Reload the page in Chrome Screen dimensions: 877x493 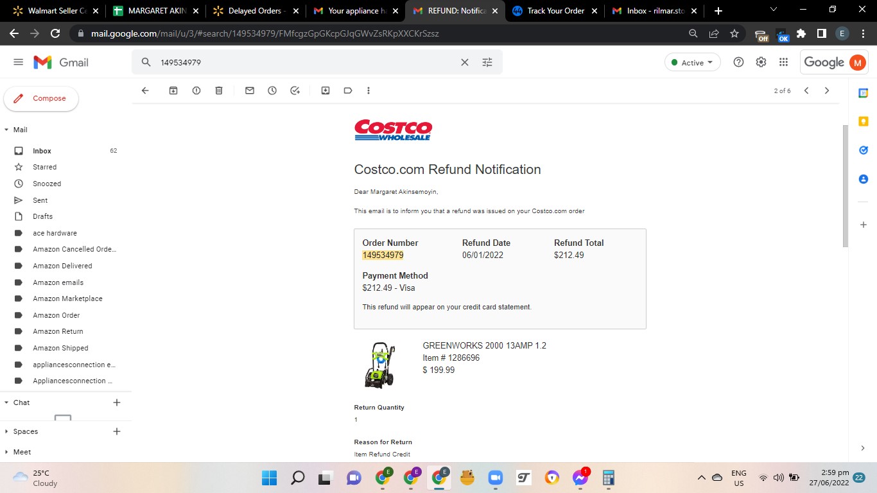pyautogui.click(x=55, y=33)
